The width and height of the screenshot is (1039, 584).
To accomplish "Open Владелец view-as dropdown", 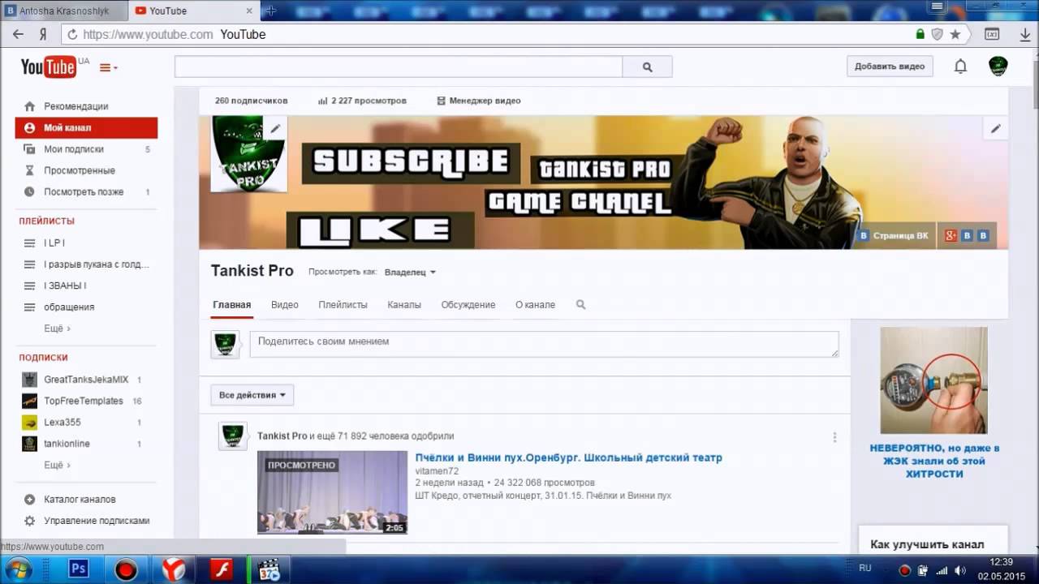I will [410, 273].
